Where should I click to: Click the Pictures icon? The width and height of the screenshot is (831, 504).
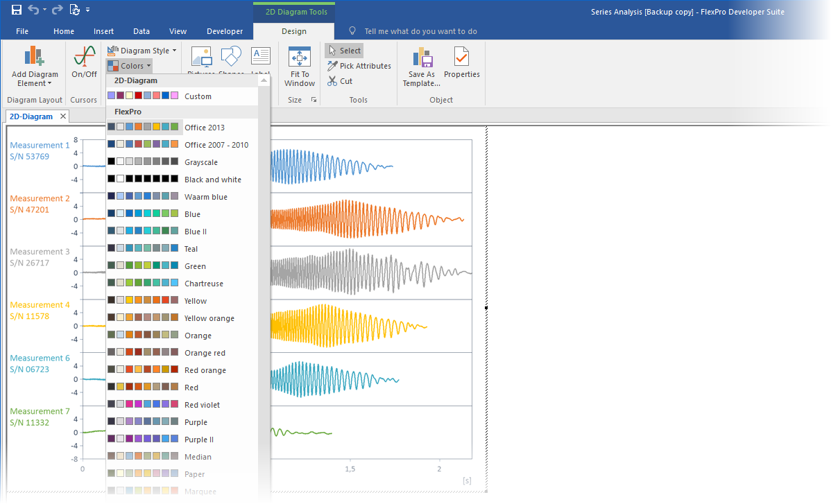[201, 57]
